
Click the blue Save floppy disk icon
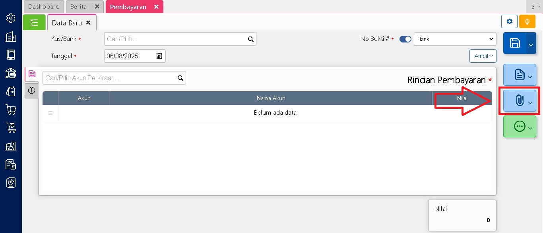coord(514,43)
